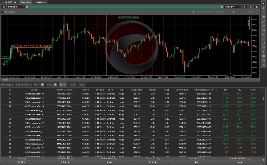Select the history row with ID 81

click(x=131, y=127)
